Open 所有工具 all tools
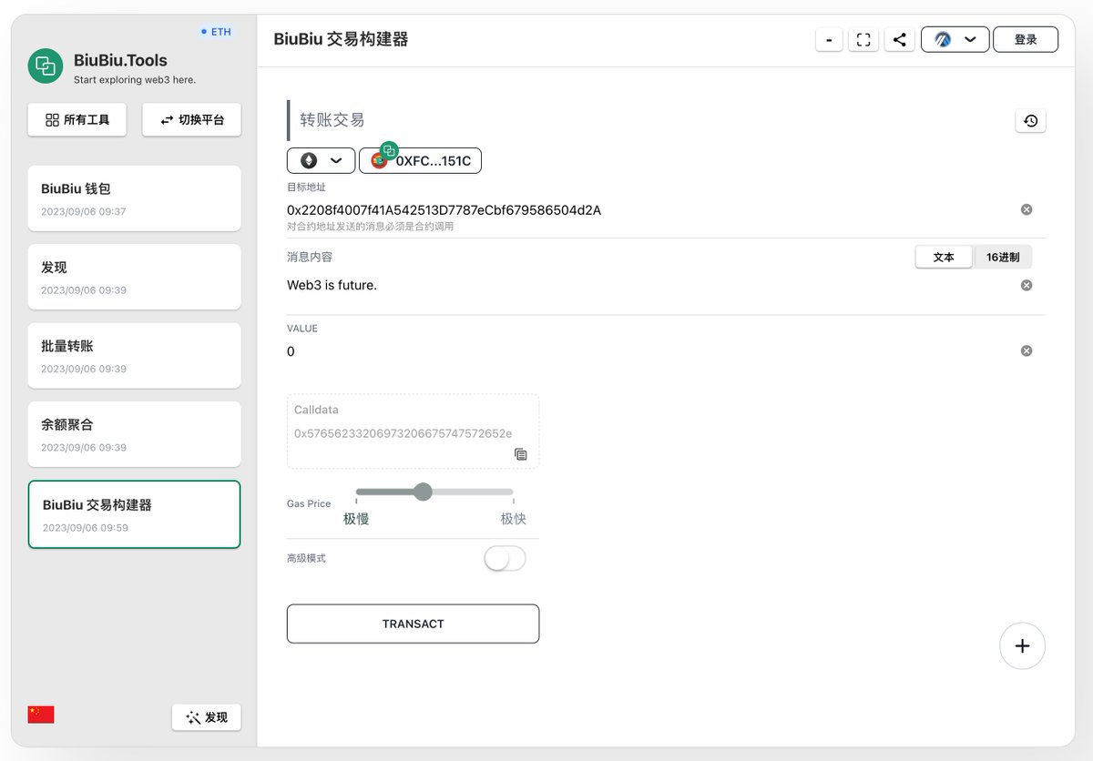The width and height of the screenshot is (1093, 761). point(77,120)
